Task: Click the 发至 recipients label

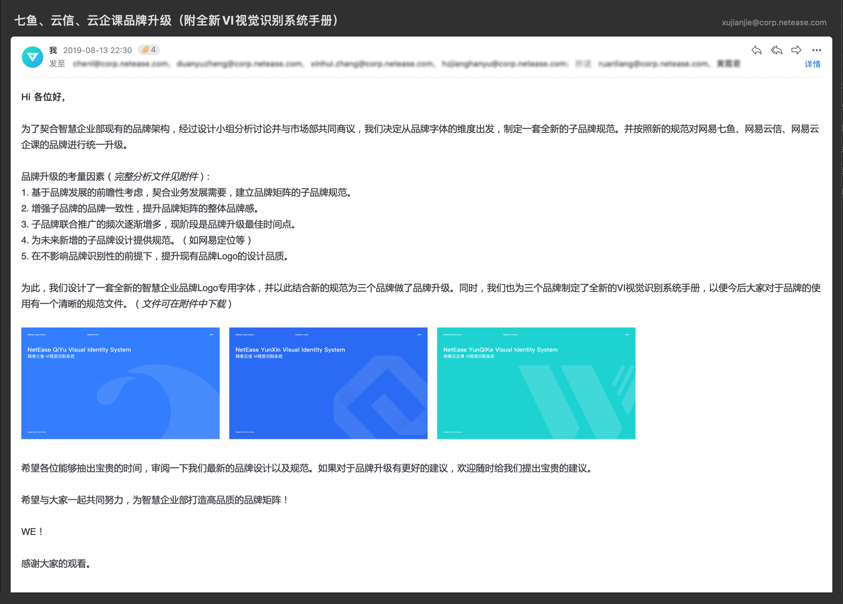Action: [57, 64]
